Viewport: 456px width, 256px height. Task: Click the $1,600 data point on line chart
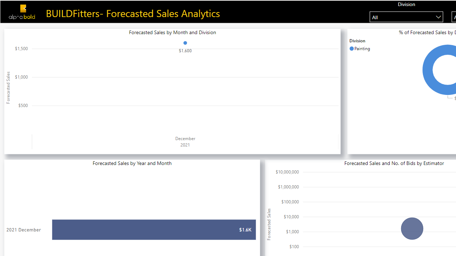click(x=185, y=43)
